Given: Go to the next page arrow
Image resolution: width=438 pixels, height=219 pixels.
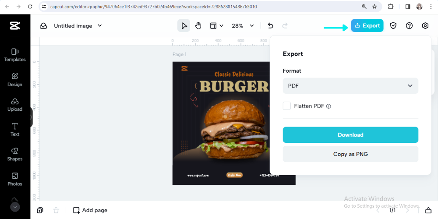Looking at the screenshot, I should point(407,210).
